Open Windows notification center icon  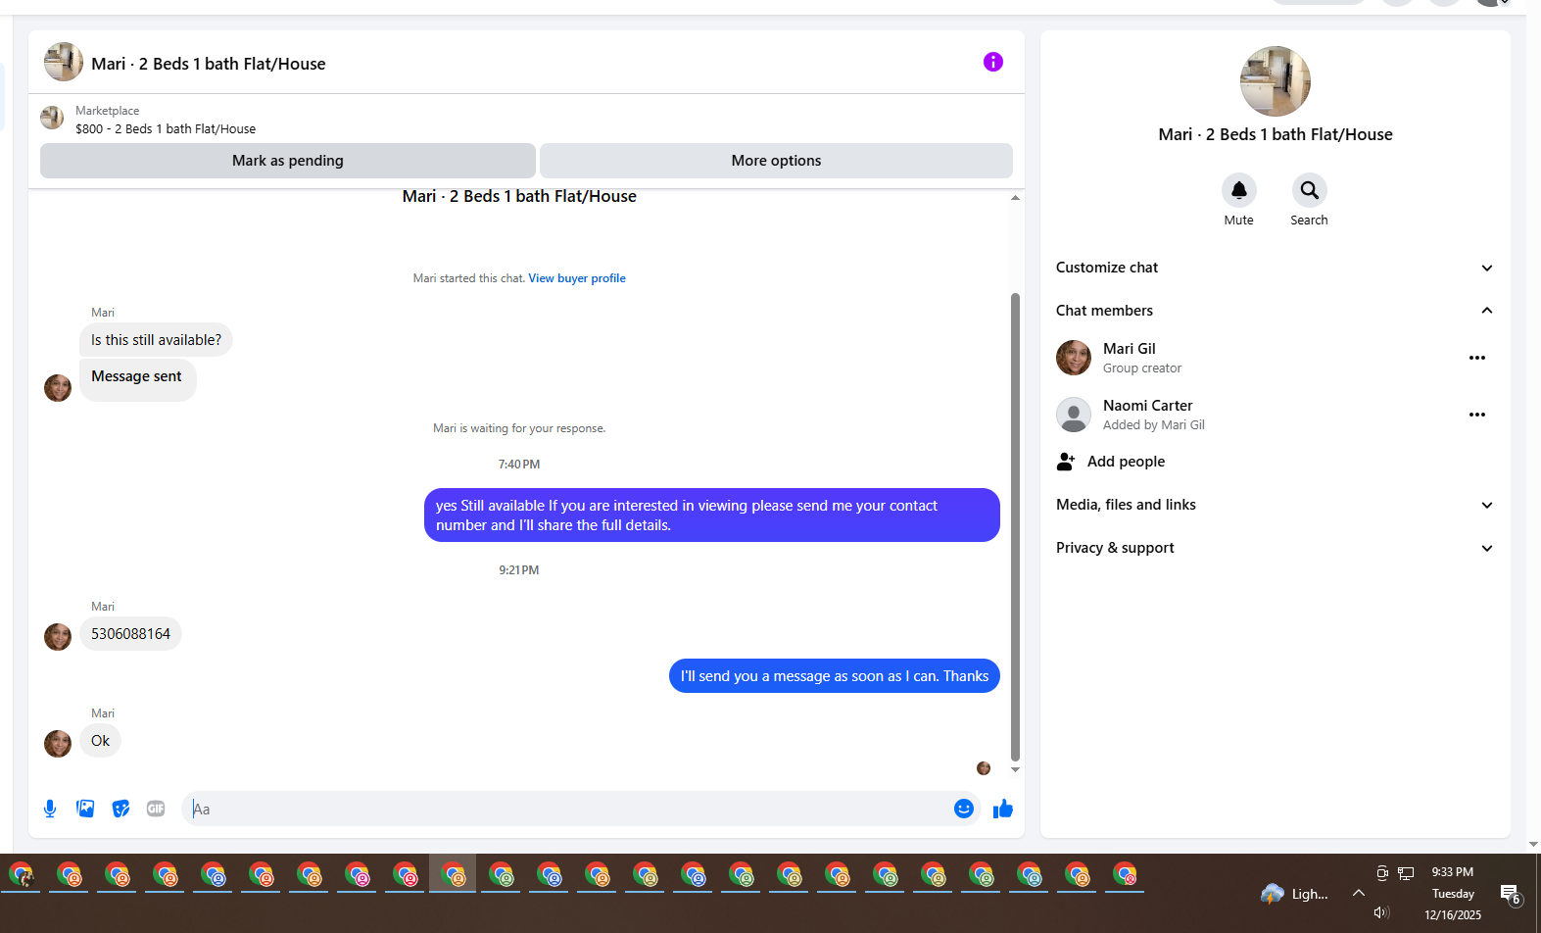coord(1510,894)
